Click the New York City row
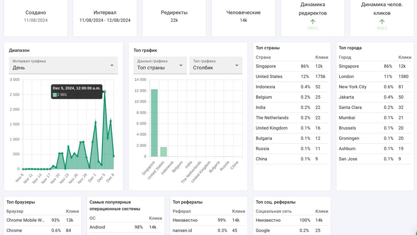Screen dimensions: 417x235 pyautogui.click(x=375, y=87)
